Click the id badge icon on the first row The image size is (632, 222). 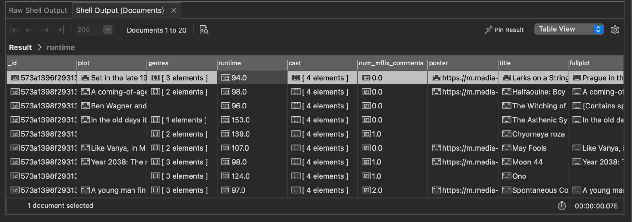15,77
